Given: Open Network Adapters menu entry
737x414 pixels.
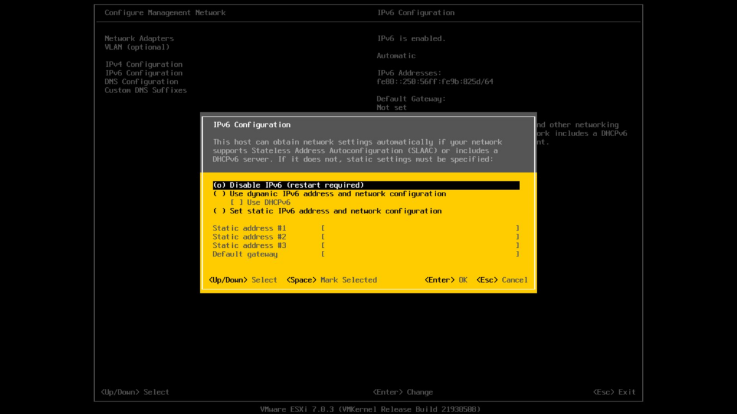Looking at the screenshot, I should click(x=139, y=39).
